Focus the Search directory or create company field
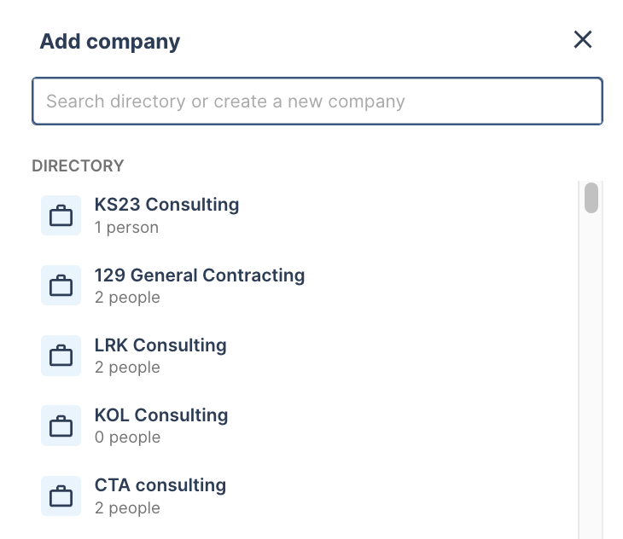Viewport: 623px width, 539px height. coord(317,101)
